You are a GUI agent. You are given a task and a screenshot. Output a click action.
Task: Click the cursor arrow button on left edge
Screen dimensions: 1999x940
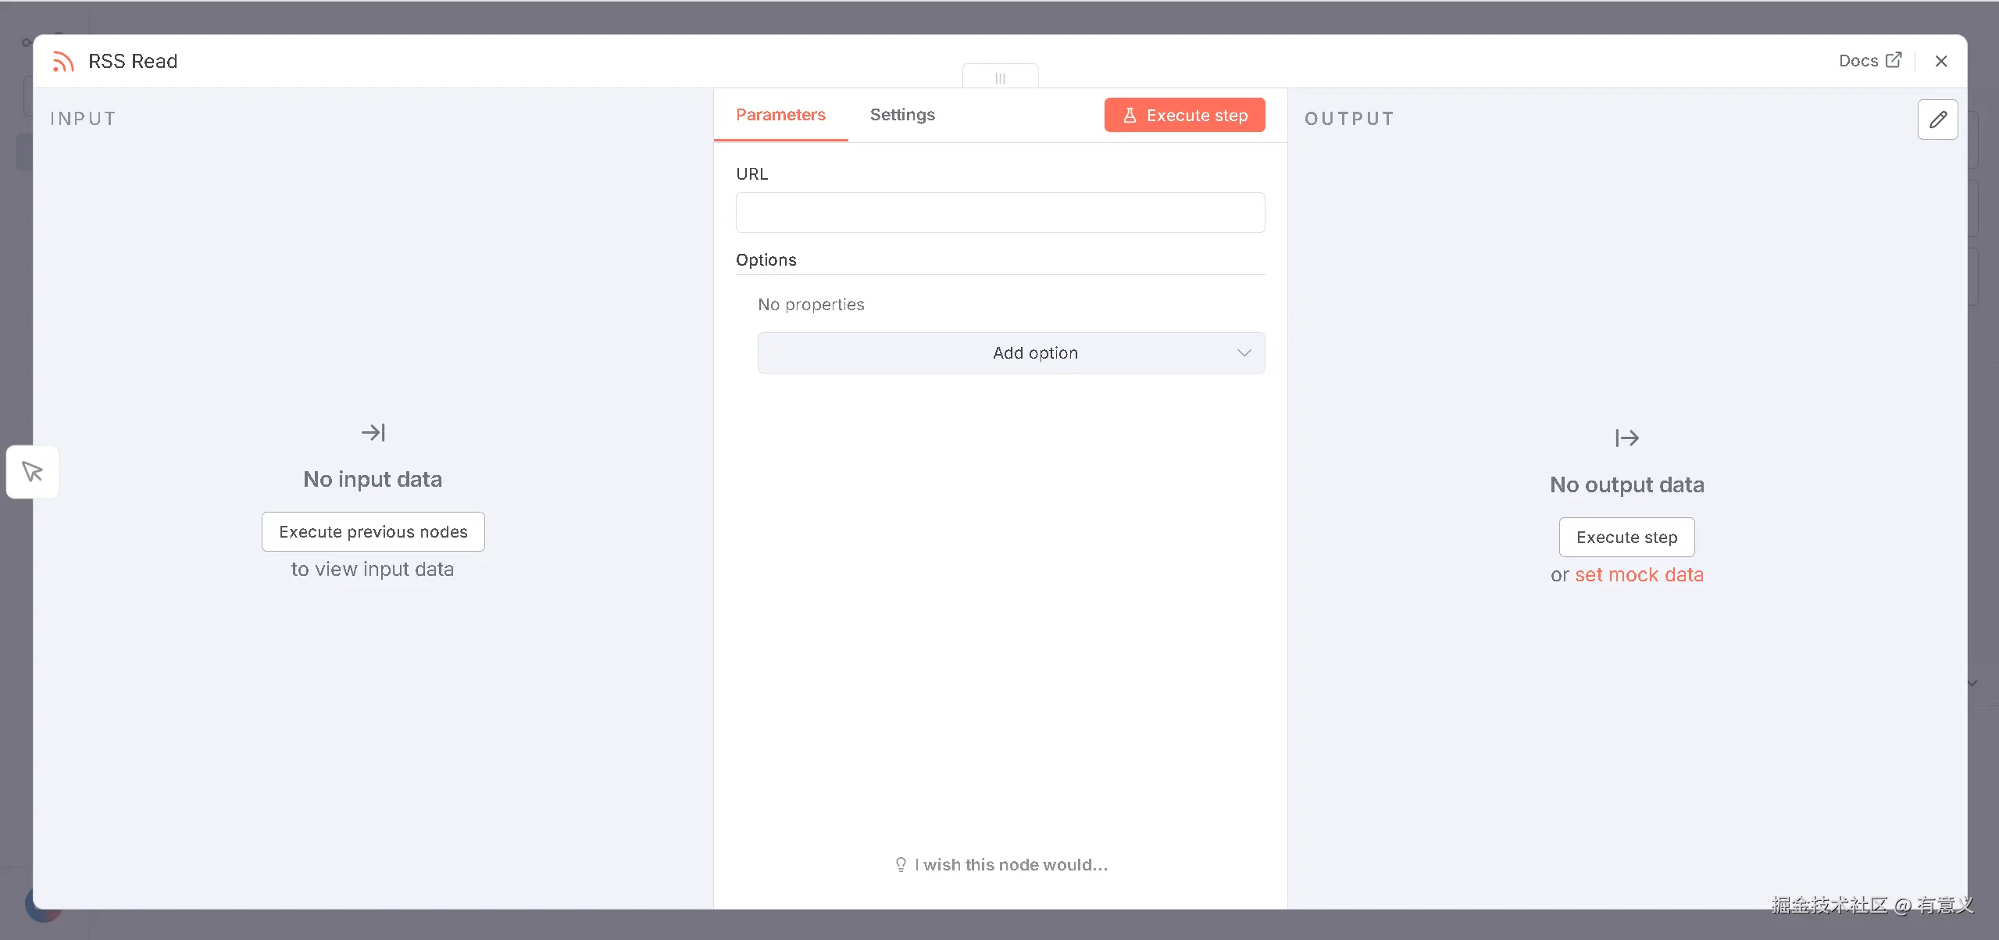[x=33, y=471]
